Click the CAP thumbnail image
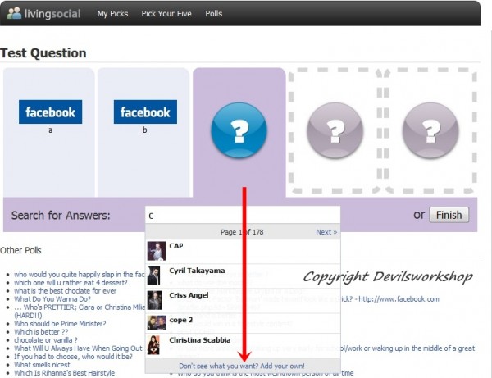Image resolution: width=492 pixels, height=378 pixels. 157,251
